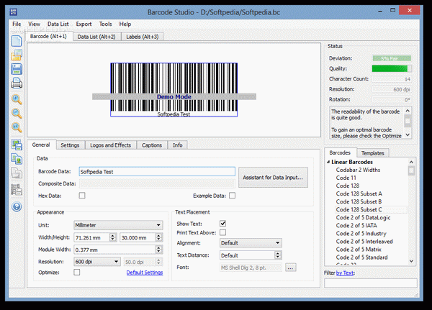Open the File menu
This screenshot has height=310, width=432.
point(17,24)
